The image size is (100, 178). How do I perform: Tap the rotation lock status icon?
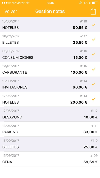point(80,3)
